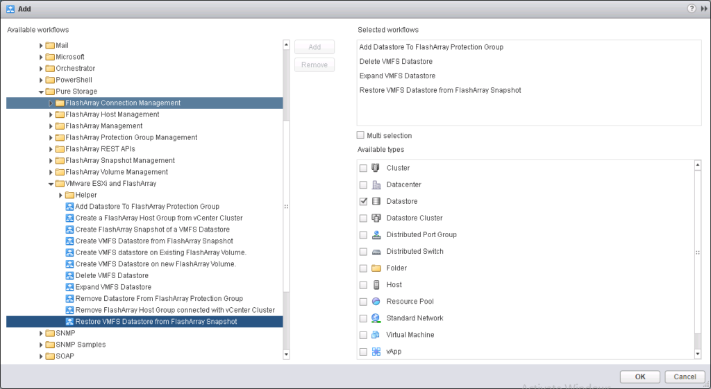The image size is (711, 389).
Task: Click the Cancel button
Action: [x=685, y=377]
